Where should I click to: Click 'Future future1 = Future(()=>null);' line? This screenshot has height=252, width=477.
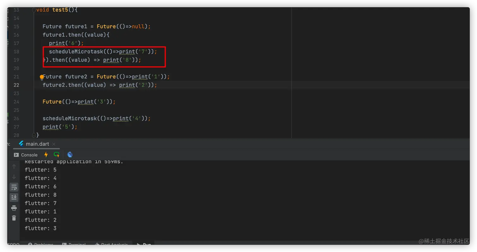pos(97,26)
